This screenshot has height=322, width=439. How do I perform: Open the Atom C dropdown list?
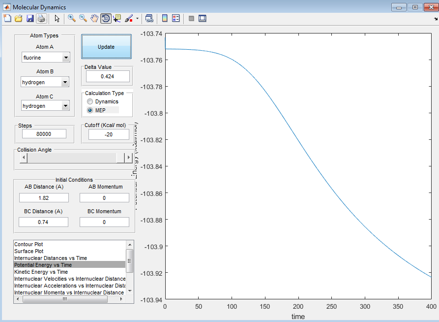click(65, 106)
